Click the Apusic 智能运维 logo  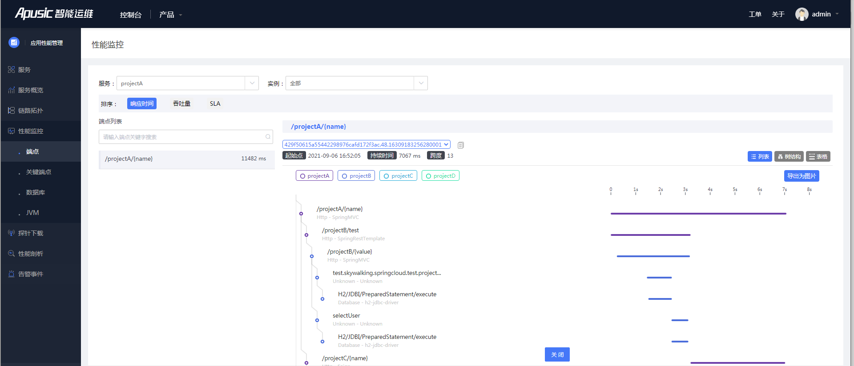click(x=54, y=13)
